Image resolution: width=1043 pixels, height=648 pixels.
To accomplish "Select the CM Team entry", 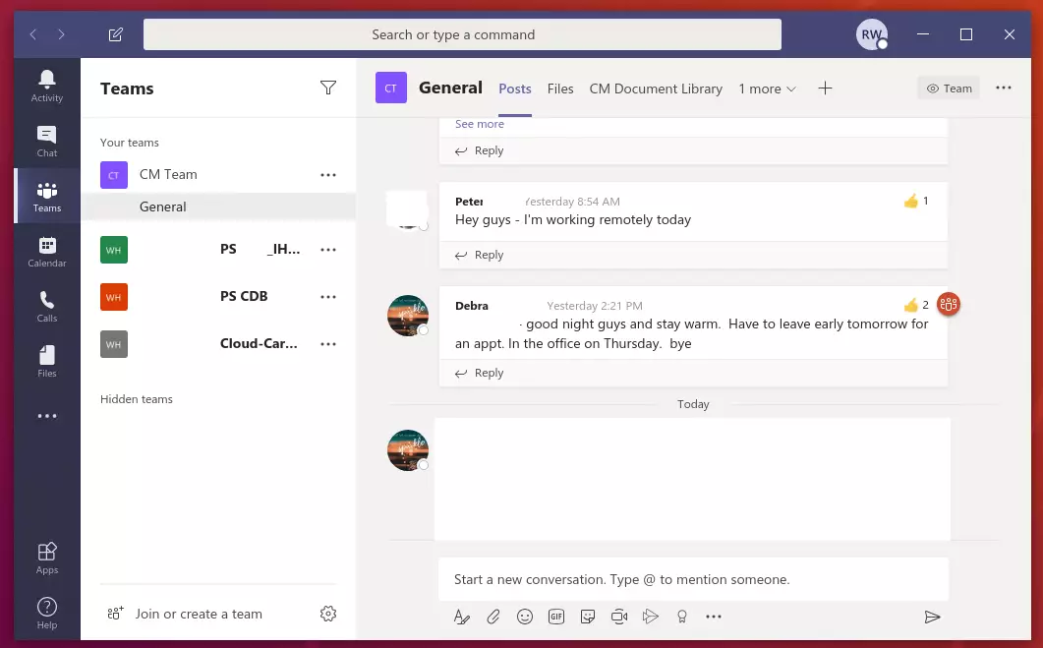I will point(218,175).
